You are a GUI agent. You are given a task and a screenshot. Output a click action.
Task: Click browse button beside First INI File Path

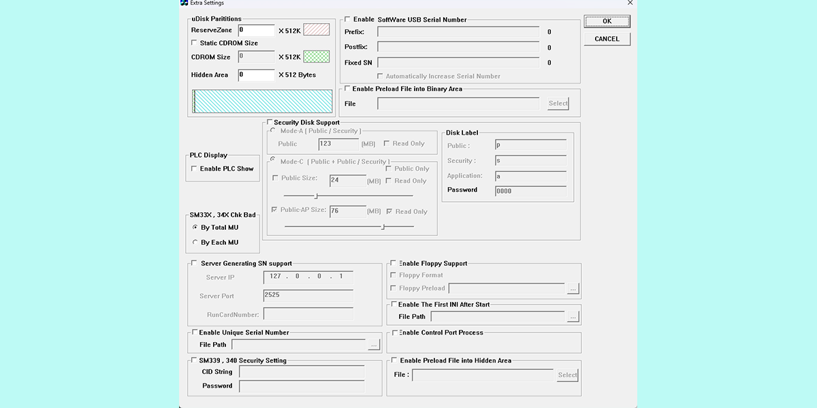pos(573,317)
